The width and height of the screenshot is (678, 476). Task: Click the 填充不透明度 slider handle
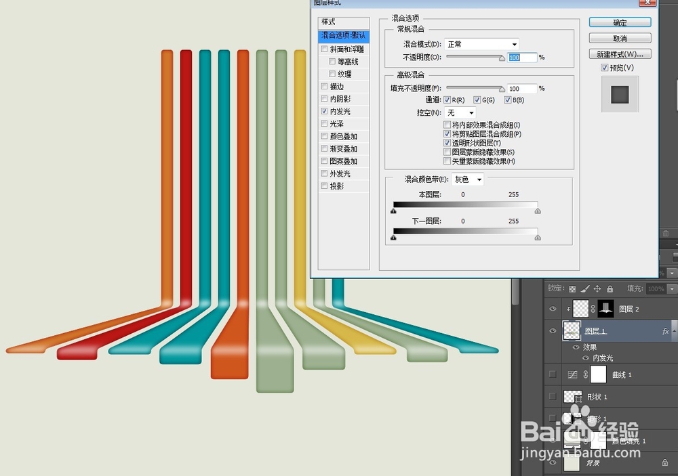pyautogui.click(x=502, y=89)
